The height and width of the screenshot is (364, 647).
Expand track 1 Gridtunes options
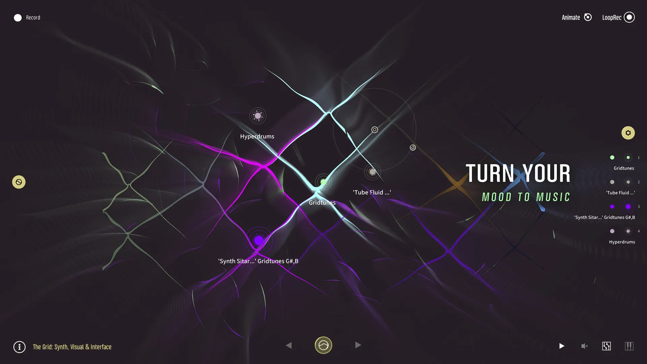pyautogui.click(x=628, y=158)
